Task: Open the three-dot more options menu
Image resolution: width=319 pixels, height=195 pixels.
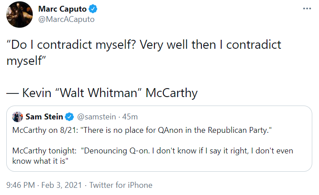Action: pos(306,8)
